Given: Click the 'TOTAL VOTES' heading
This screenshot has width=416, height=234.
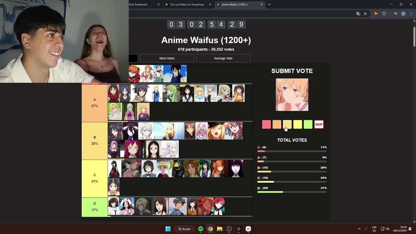Looking at the screenshot, I should (292, 140).
